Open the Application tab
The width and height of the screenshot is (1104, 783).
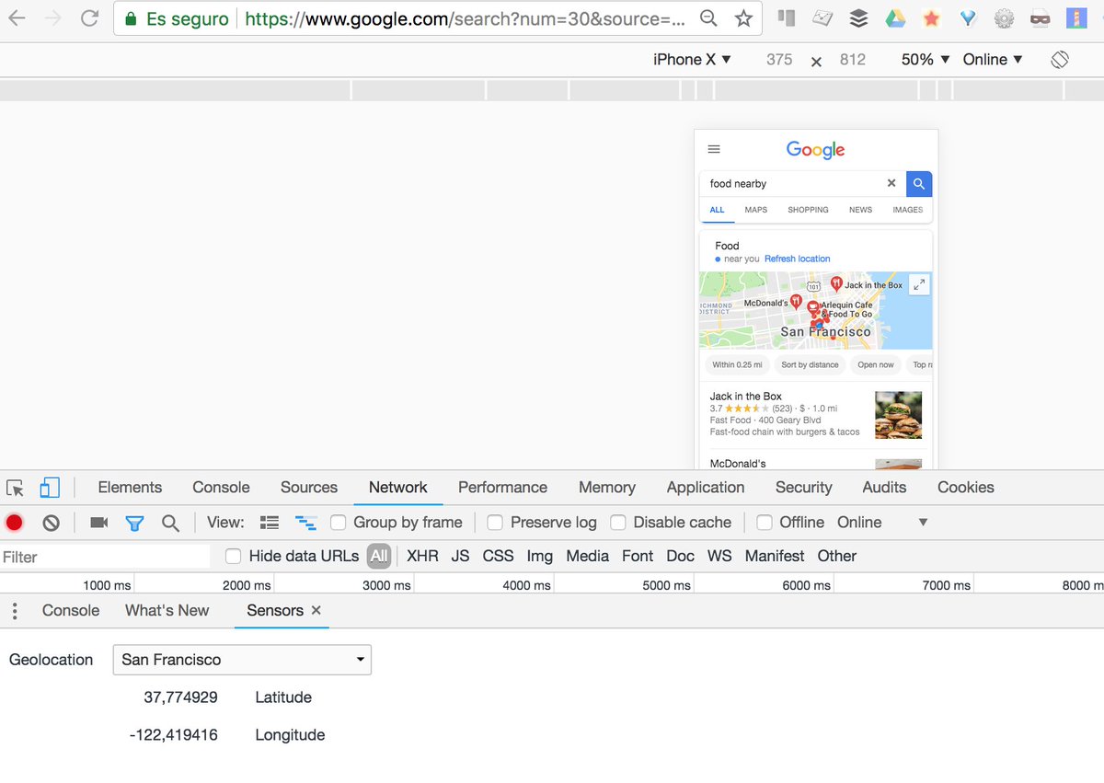(706, 488)
